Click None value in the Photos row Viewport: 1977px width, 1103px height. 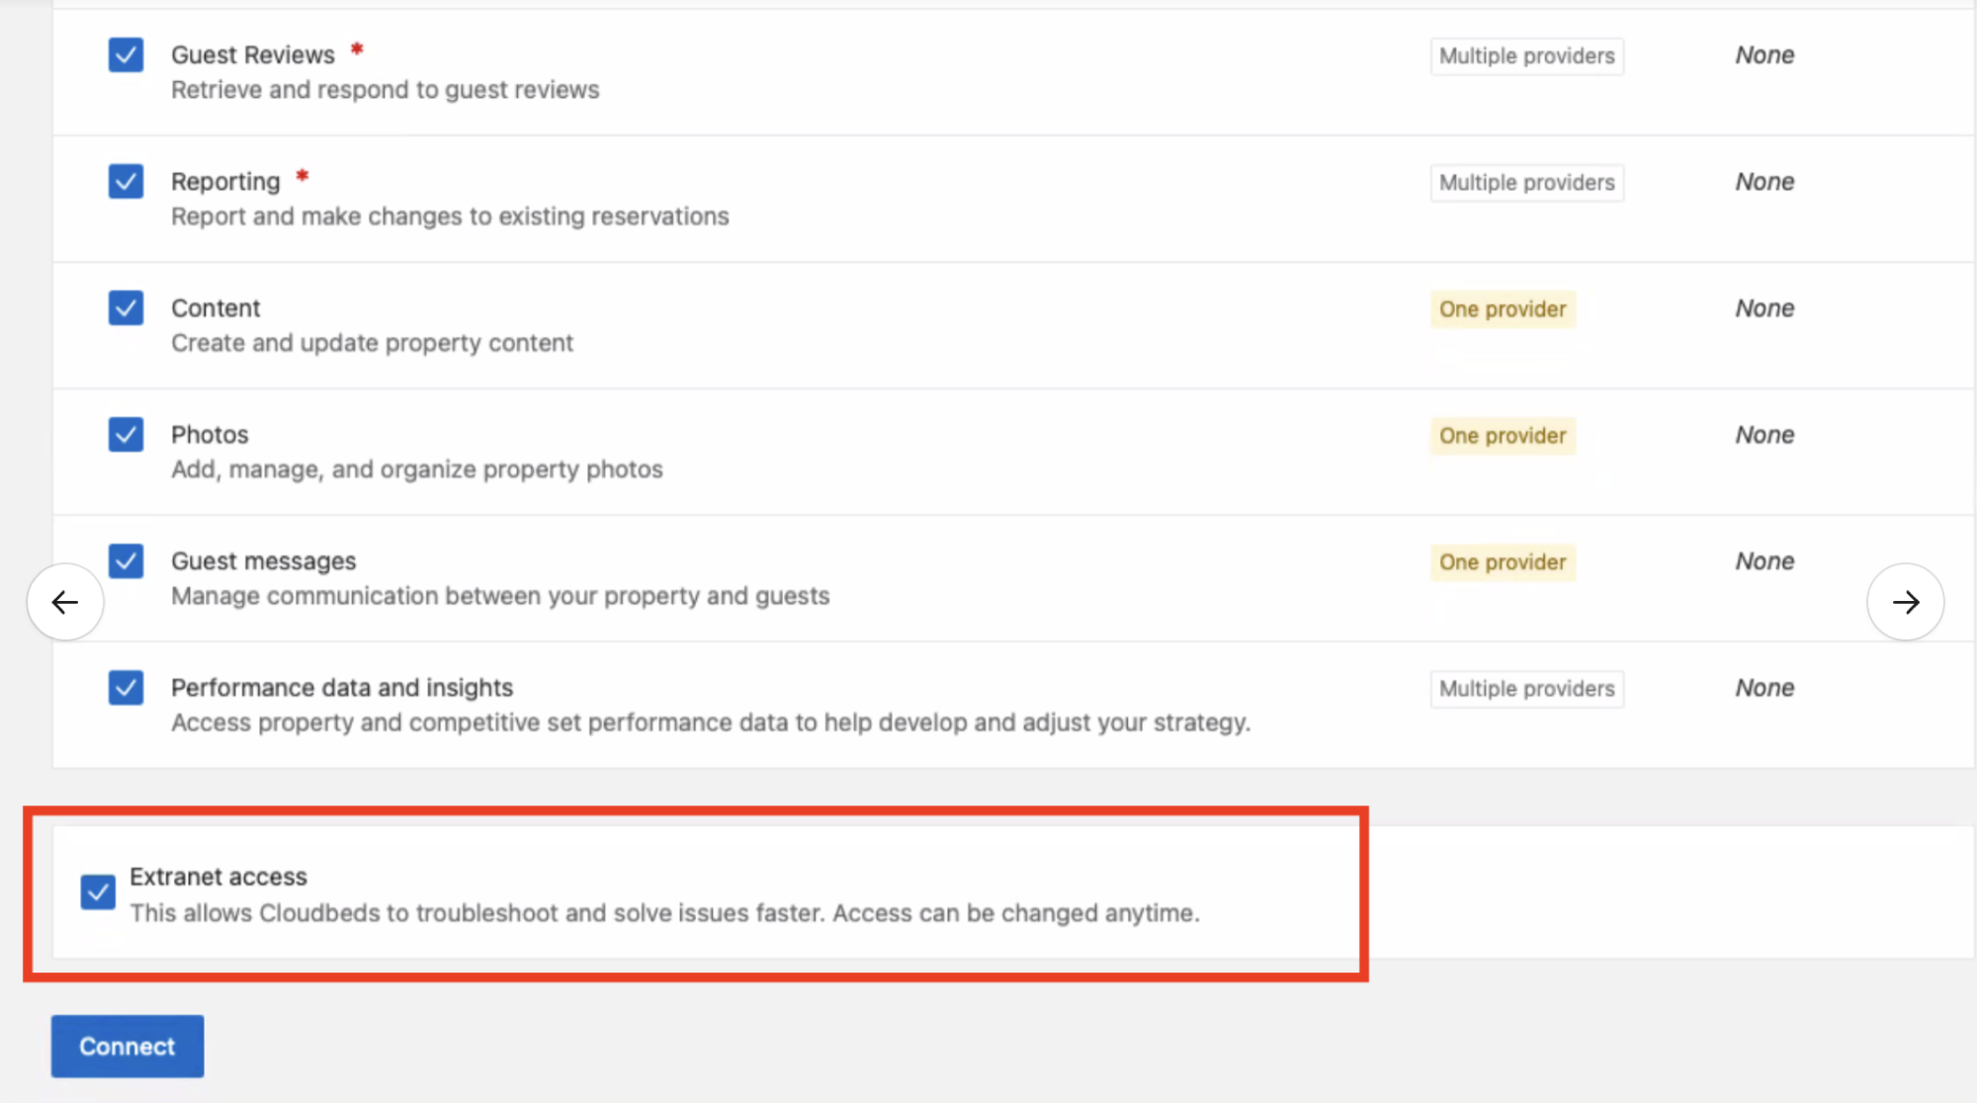click(x=1764, y=435)
